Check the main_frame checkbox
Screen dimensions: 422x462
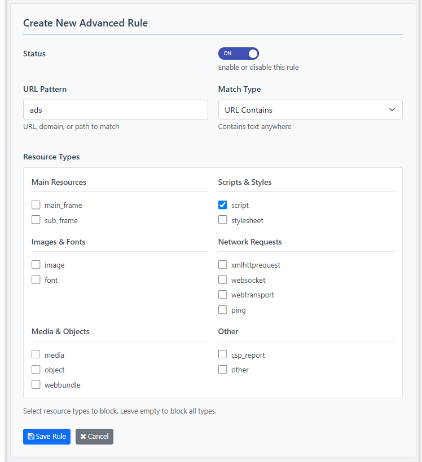(36, 205)
